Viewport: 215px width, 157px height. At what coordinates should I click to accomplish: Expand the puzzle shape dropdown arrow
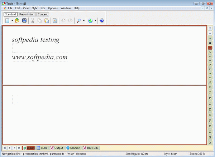pyautogui.click(x=95, y=21)
